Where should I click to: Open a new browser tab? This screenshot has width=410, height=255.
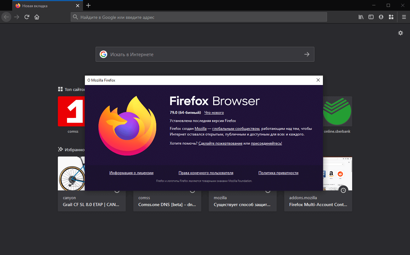(88, 5)
